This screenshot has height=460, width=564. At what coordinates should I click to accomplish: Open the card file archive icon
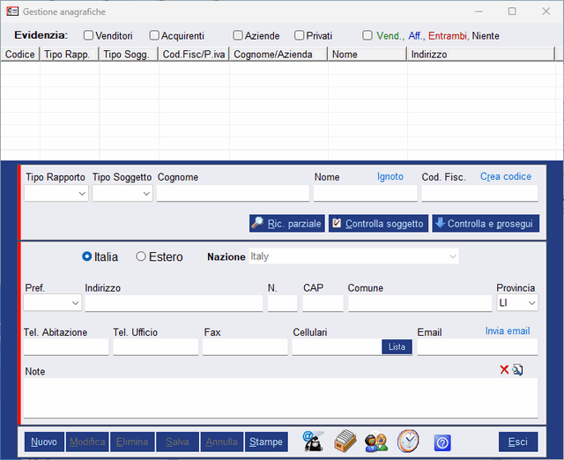click(345, 441)
